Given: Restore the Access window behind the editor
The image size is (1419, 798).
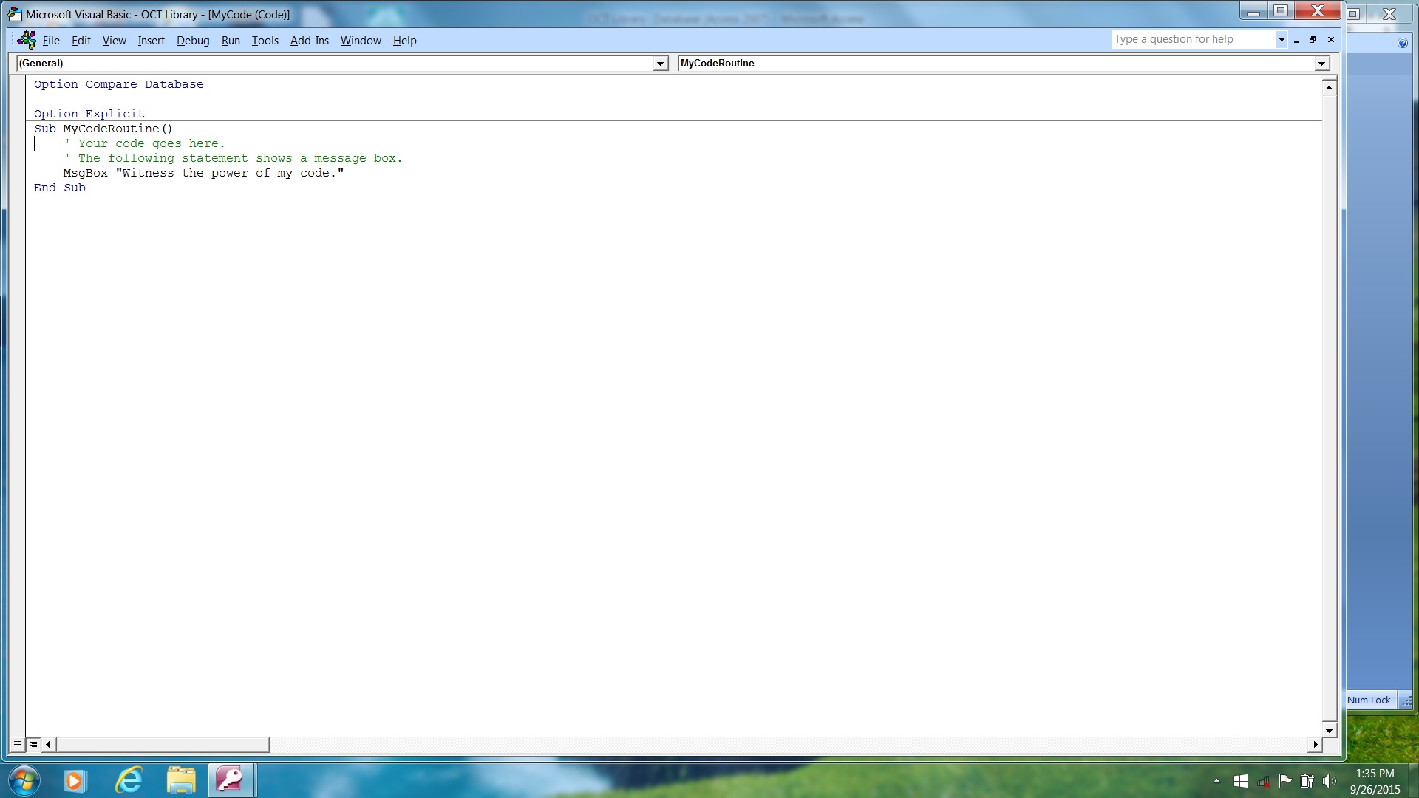Looking at the screenshot, I should [x=1354, y=13].
